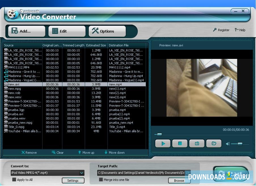The height and width of the screenshot is (186, 256).
Task: Enable Merge into one file checkbox
Action: click(101, 180)
